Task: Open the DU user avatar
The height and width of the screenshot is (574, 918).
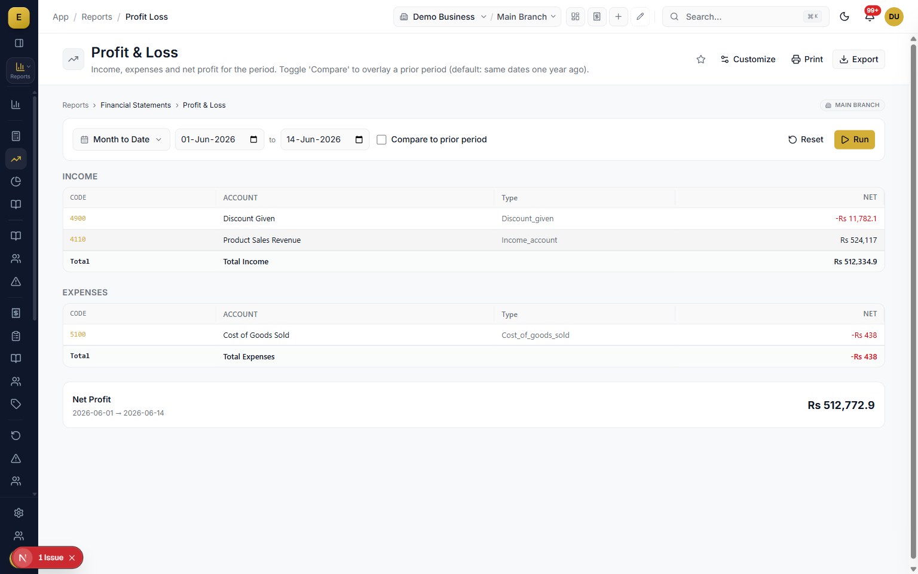Action: tap(894, 17)
